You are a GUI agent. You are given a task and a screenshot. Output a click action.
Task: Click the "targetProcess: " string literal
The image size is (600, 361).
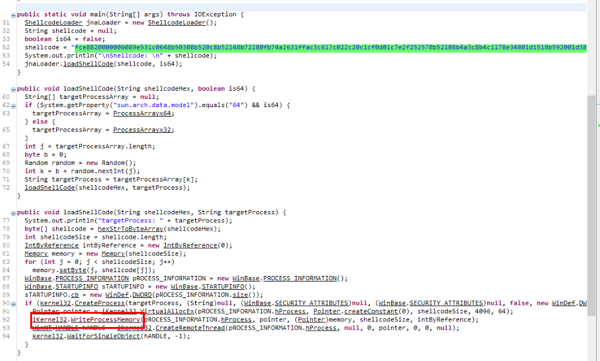pyautogui.click(x=130, y=221)
